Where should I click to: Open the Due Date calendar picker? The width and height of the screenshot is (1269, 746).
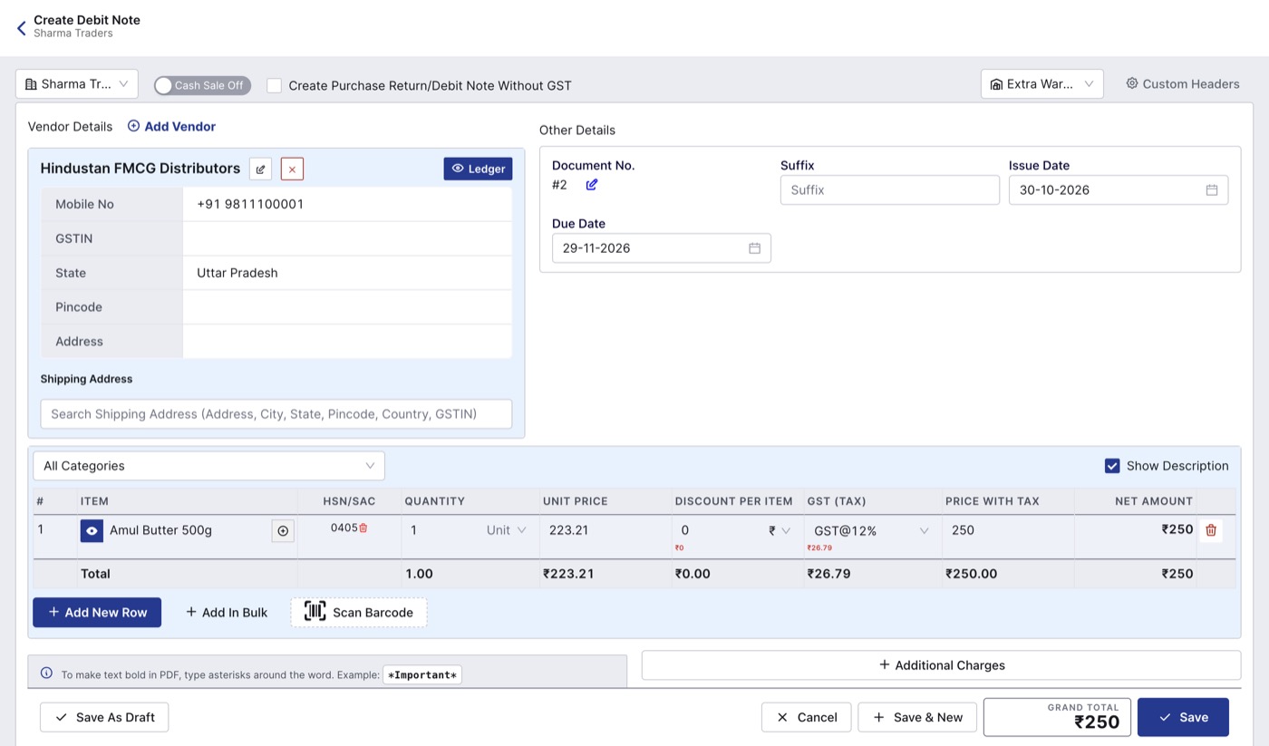click(754, 248)
